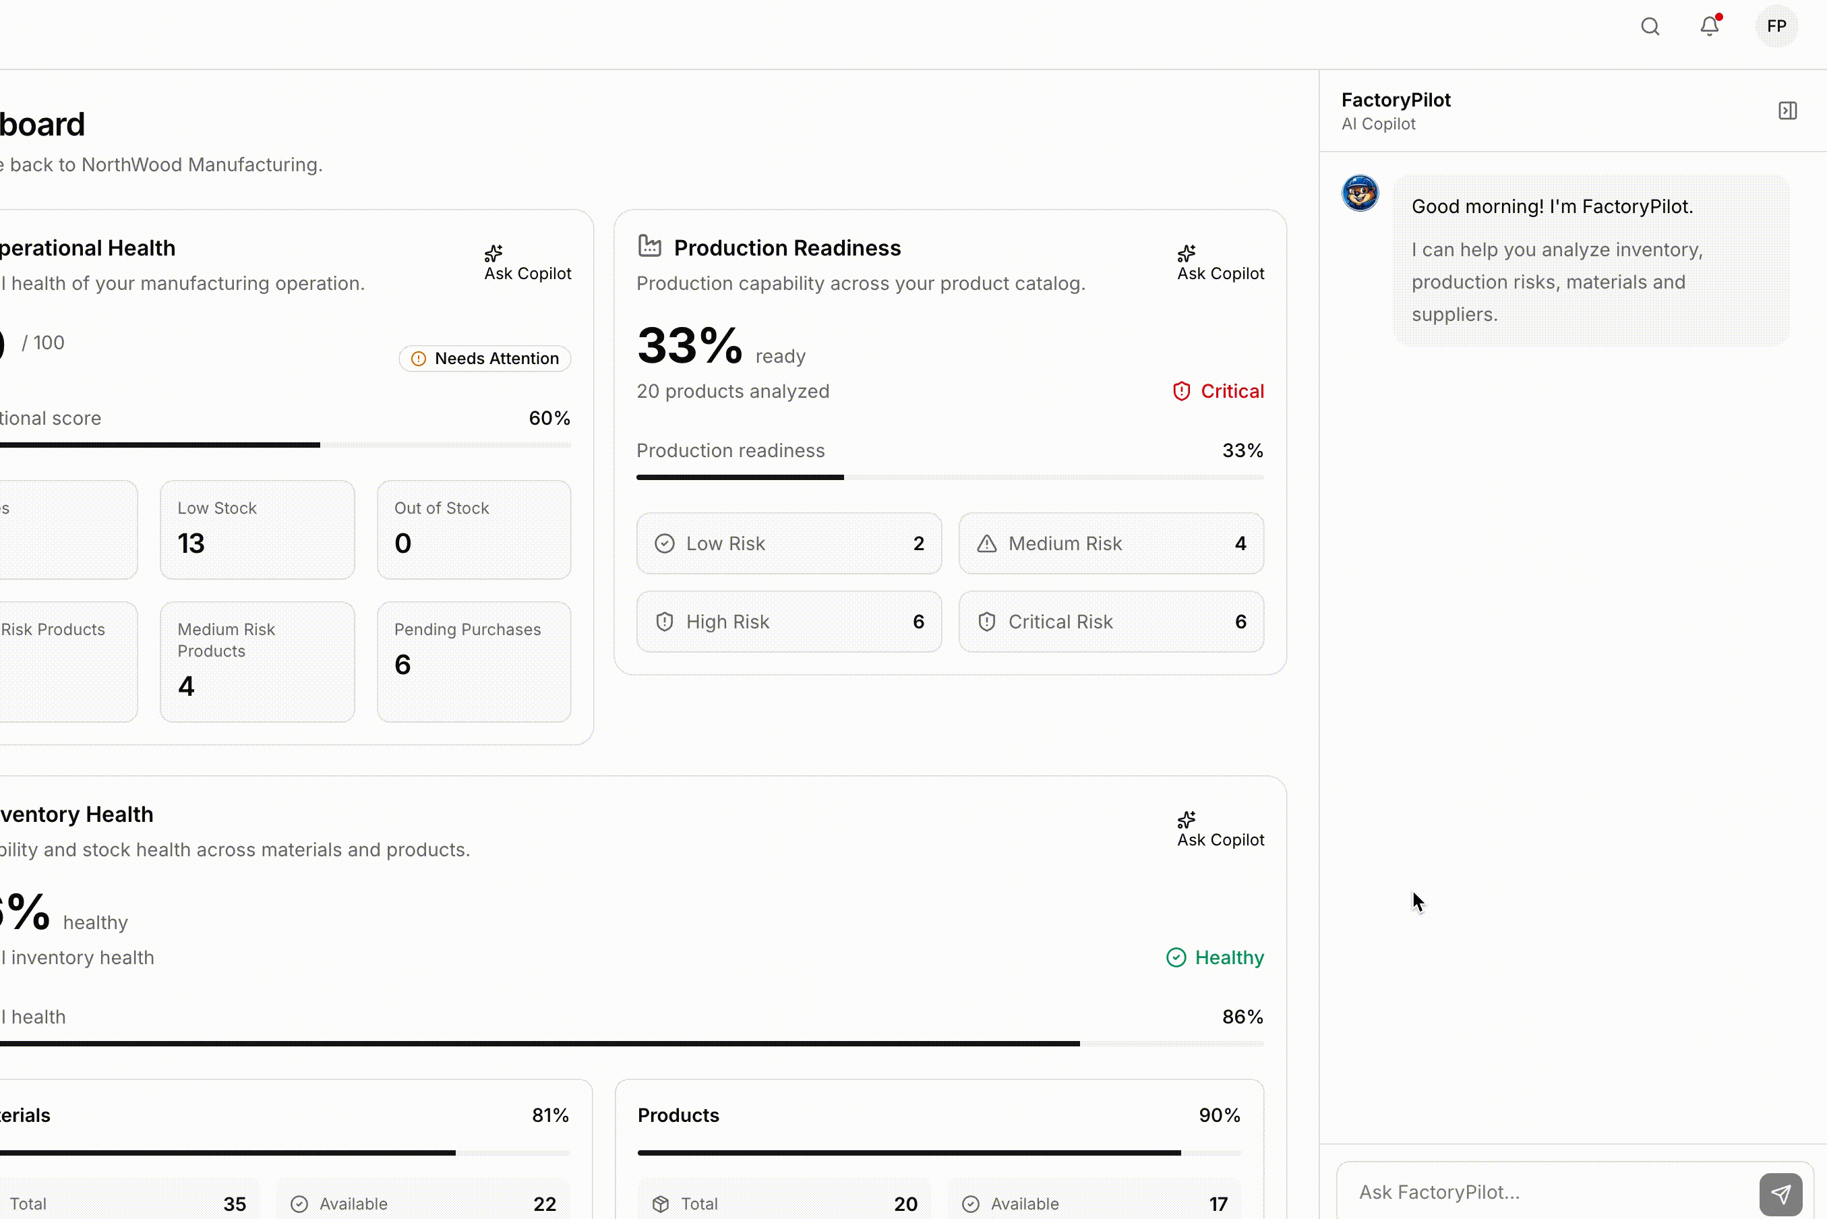Open the High Risk products tile
The width and height of the screenshot is (1827, 1219).
coord(789,621)
